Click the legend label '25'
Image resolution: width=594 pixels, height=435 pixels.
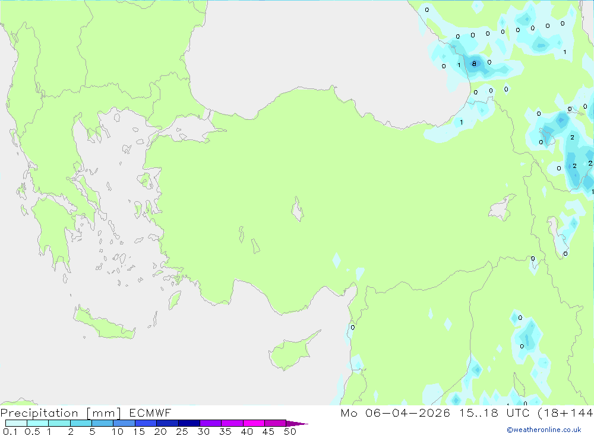pyautogui.click(x=182, y=431)
